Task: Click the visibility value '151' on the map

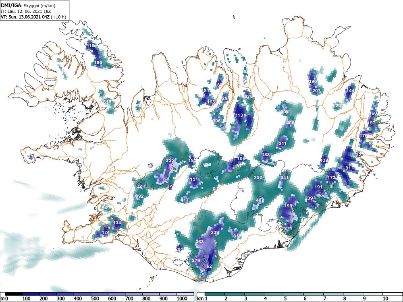Action: 194,180
